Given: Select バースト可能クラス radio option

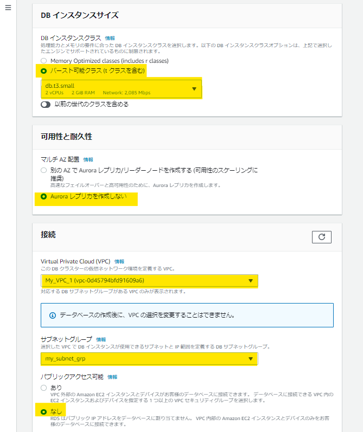Looking at the screenshot, I should coord(43,71).
